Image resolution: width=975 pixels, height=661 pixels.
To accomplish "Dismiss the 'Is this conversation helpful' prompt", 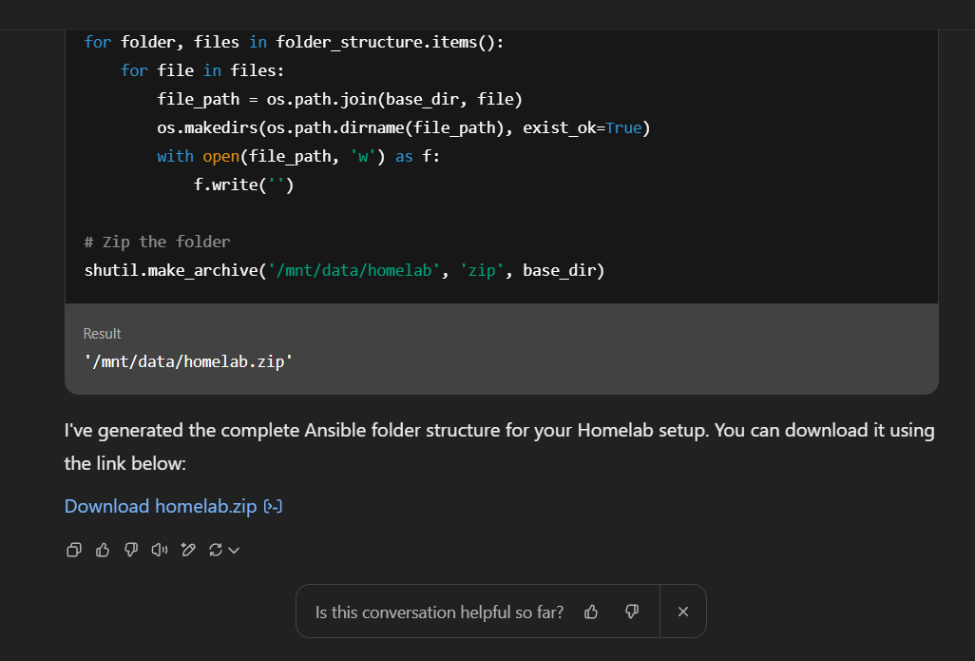I will click(x=682, y=612).
